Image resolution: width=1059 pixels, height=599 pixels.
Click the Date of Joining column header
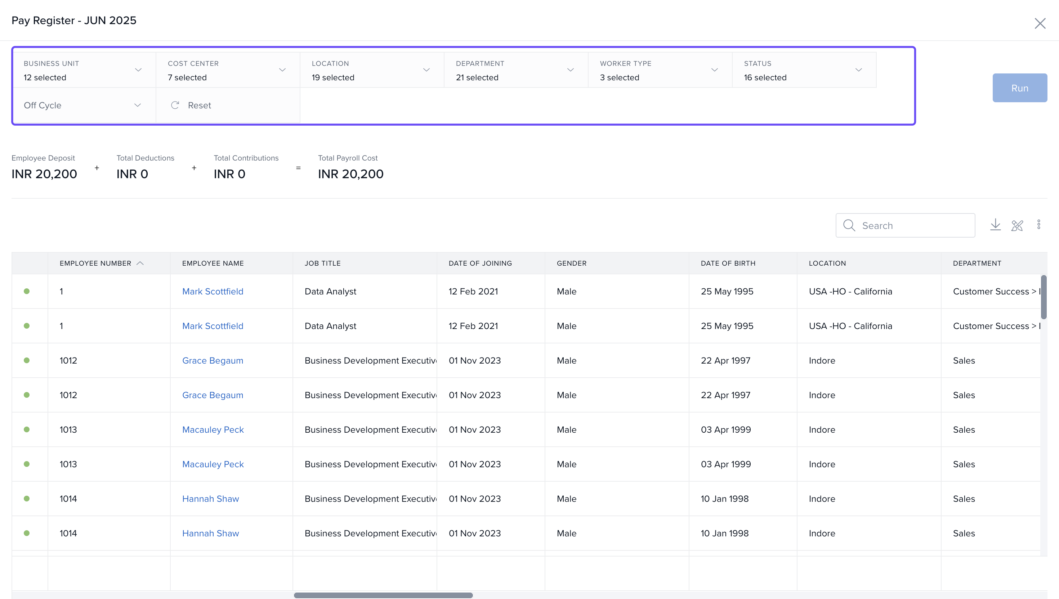(480, 263)
